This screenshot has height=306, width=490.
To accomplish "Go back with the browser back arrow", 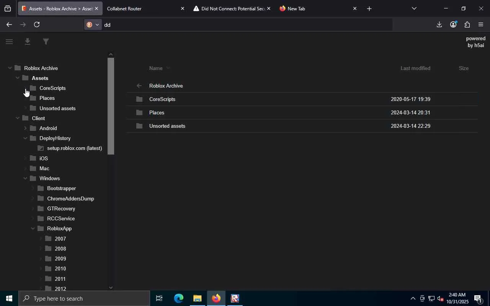I will click(9, 25).
